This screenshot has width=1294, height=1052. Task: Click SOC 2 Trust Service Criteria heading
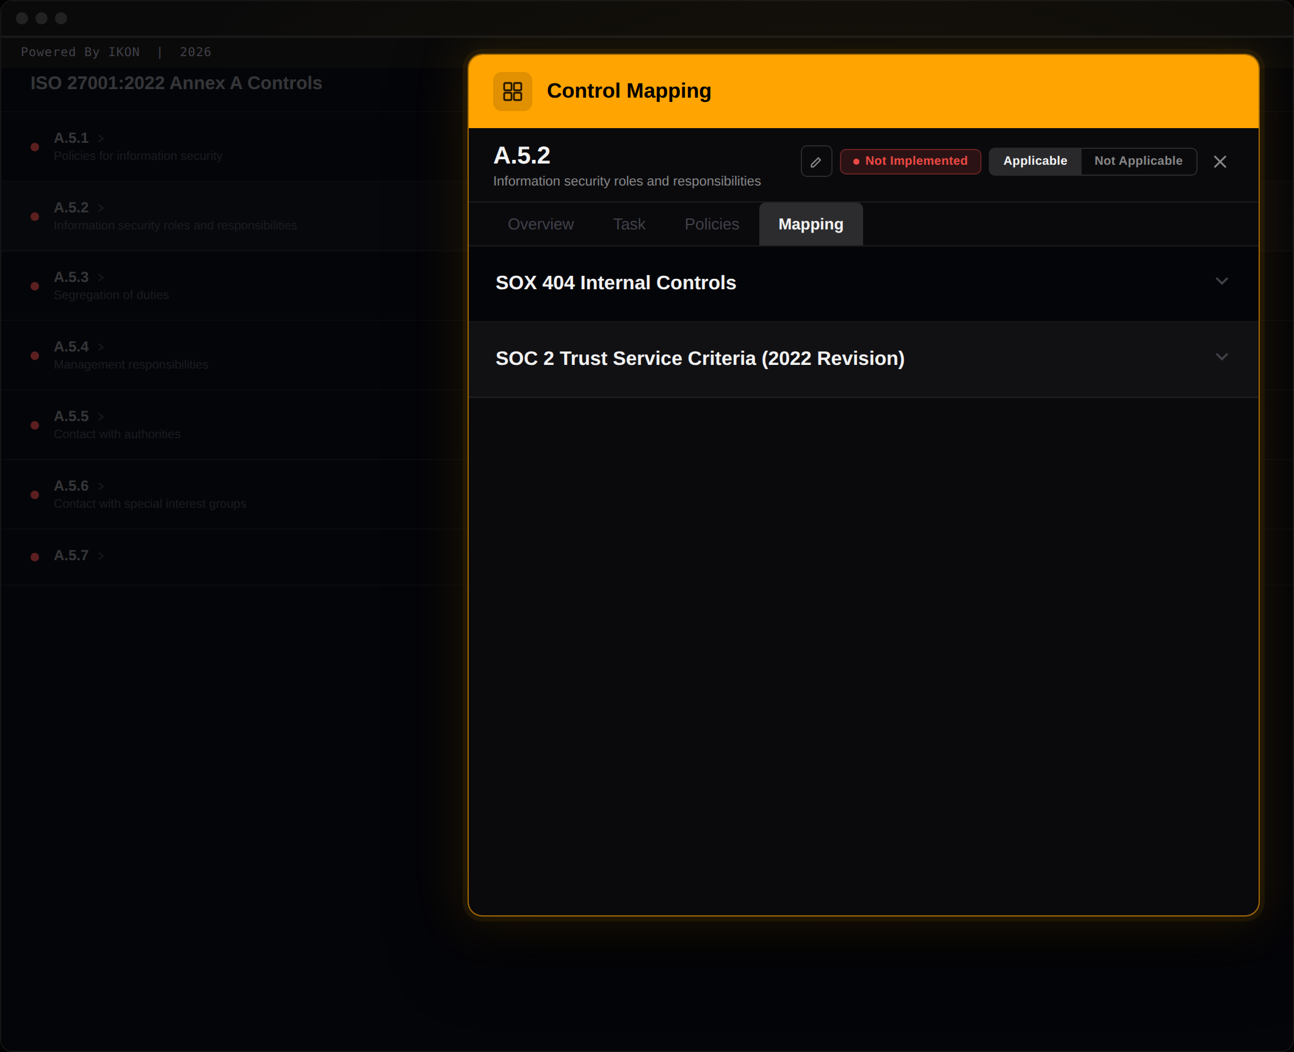(699, 358)
